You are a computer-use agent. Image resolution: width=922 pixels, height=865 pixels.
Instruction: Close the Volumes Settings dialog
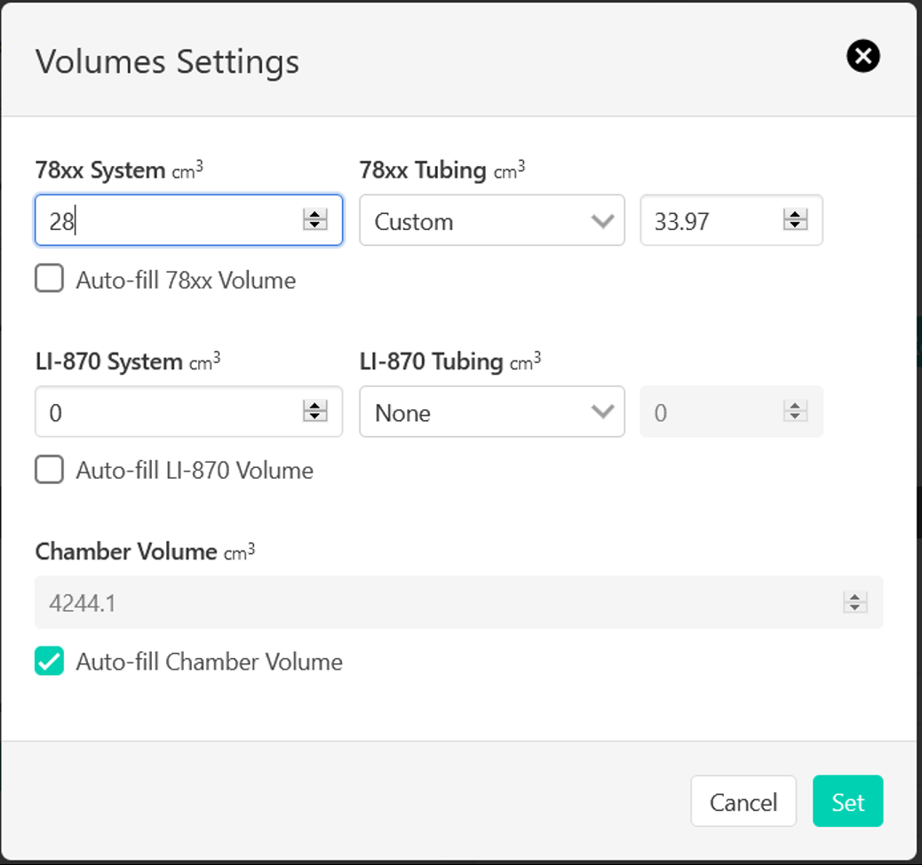[x=862, y=57]
